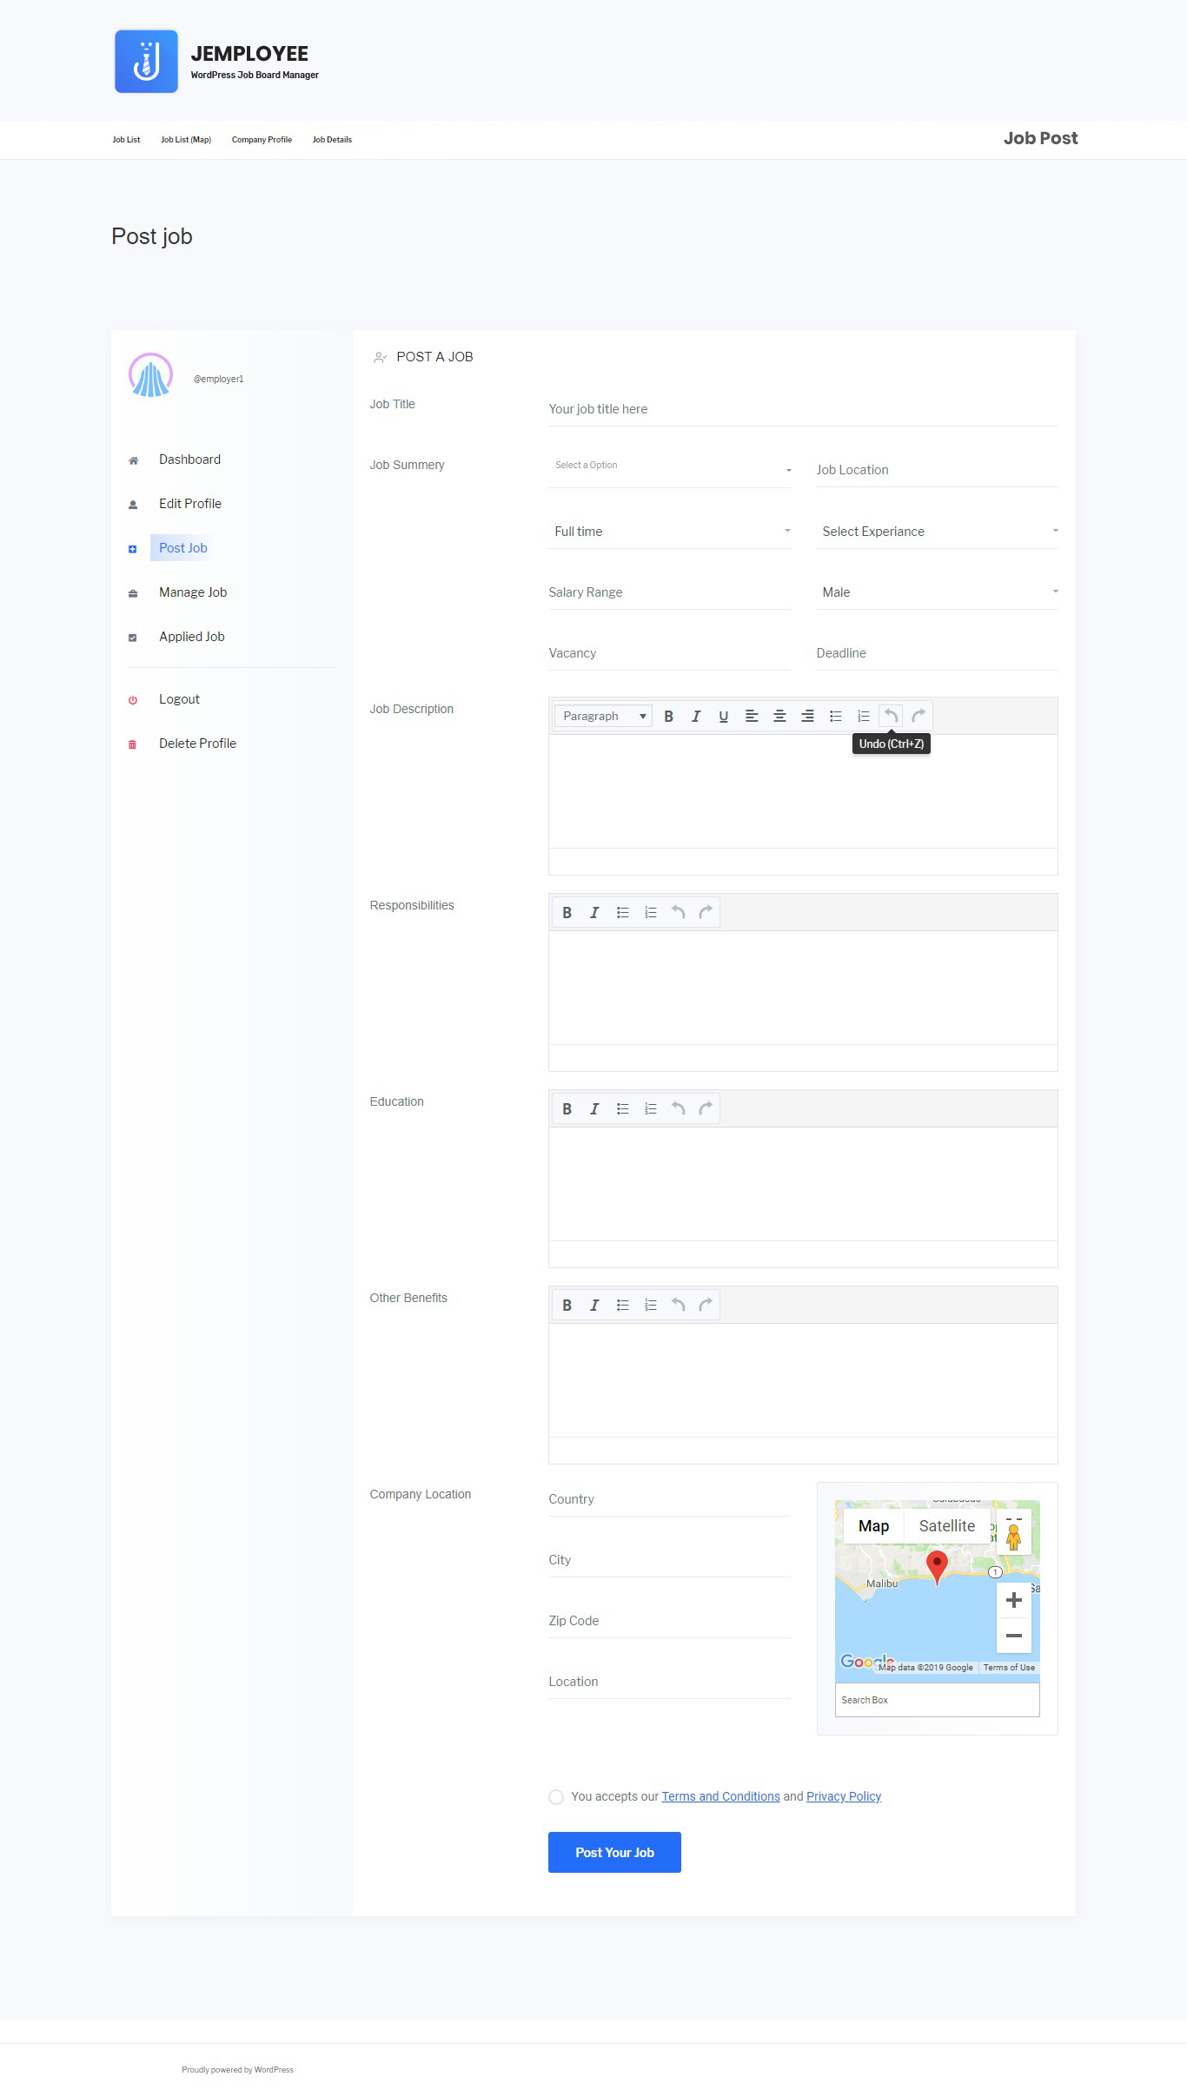Viewport: 1187px width, 2096px height.
Task: Click Redo in Responsibilities toolbar
Action: (x=706, y=912)
